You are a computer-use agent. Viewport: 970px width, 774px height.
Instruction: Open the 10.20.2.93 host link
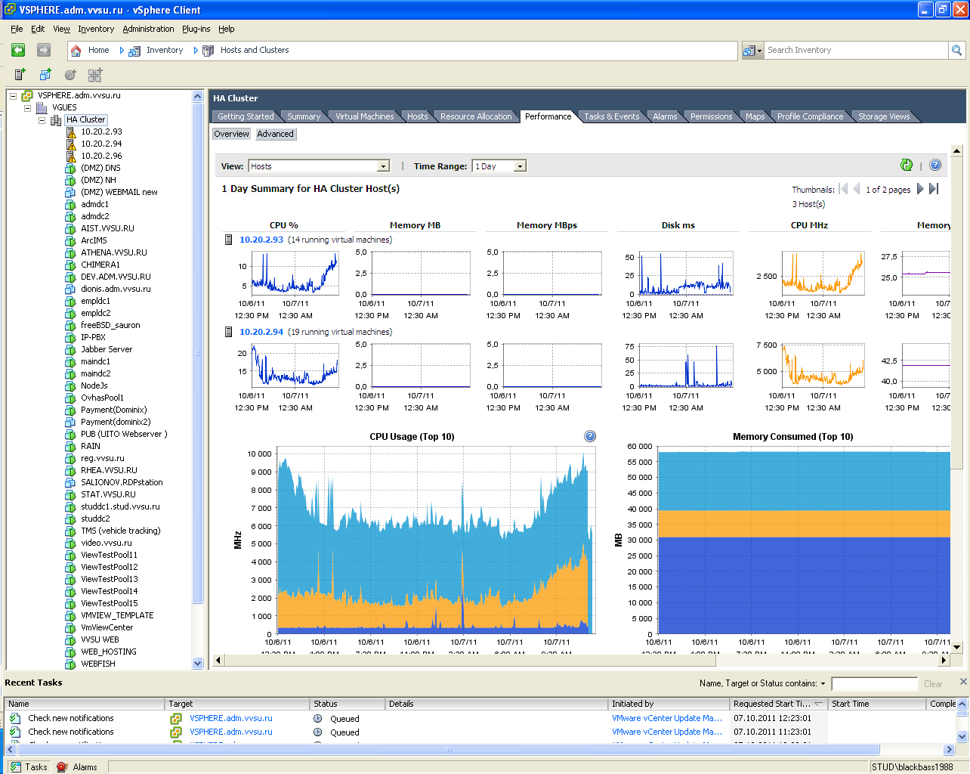[261, 240]
